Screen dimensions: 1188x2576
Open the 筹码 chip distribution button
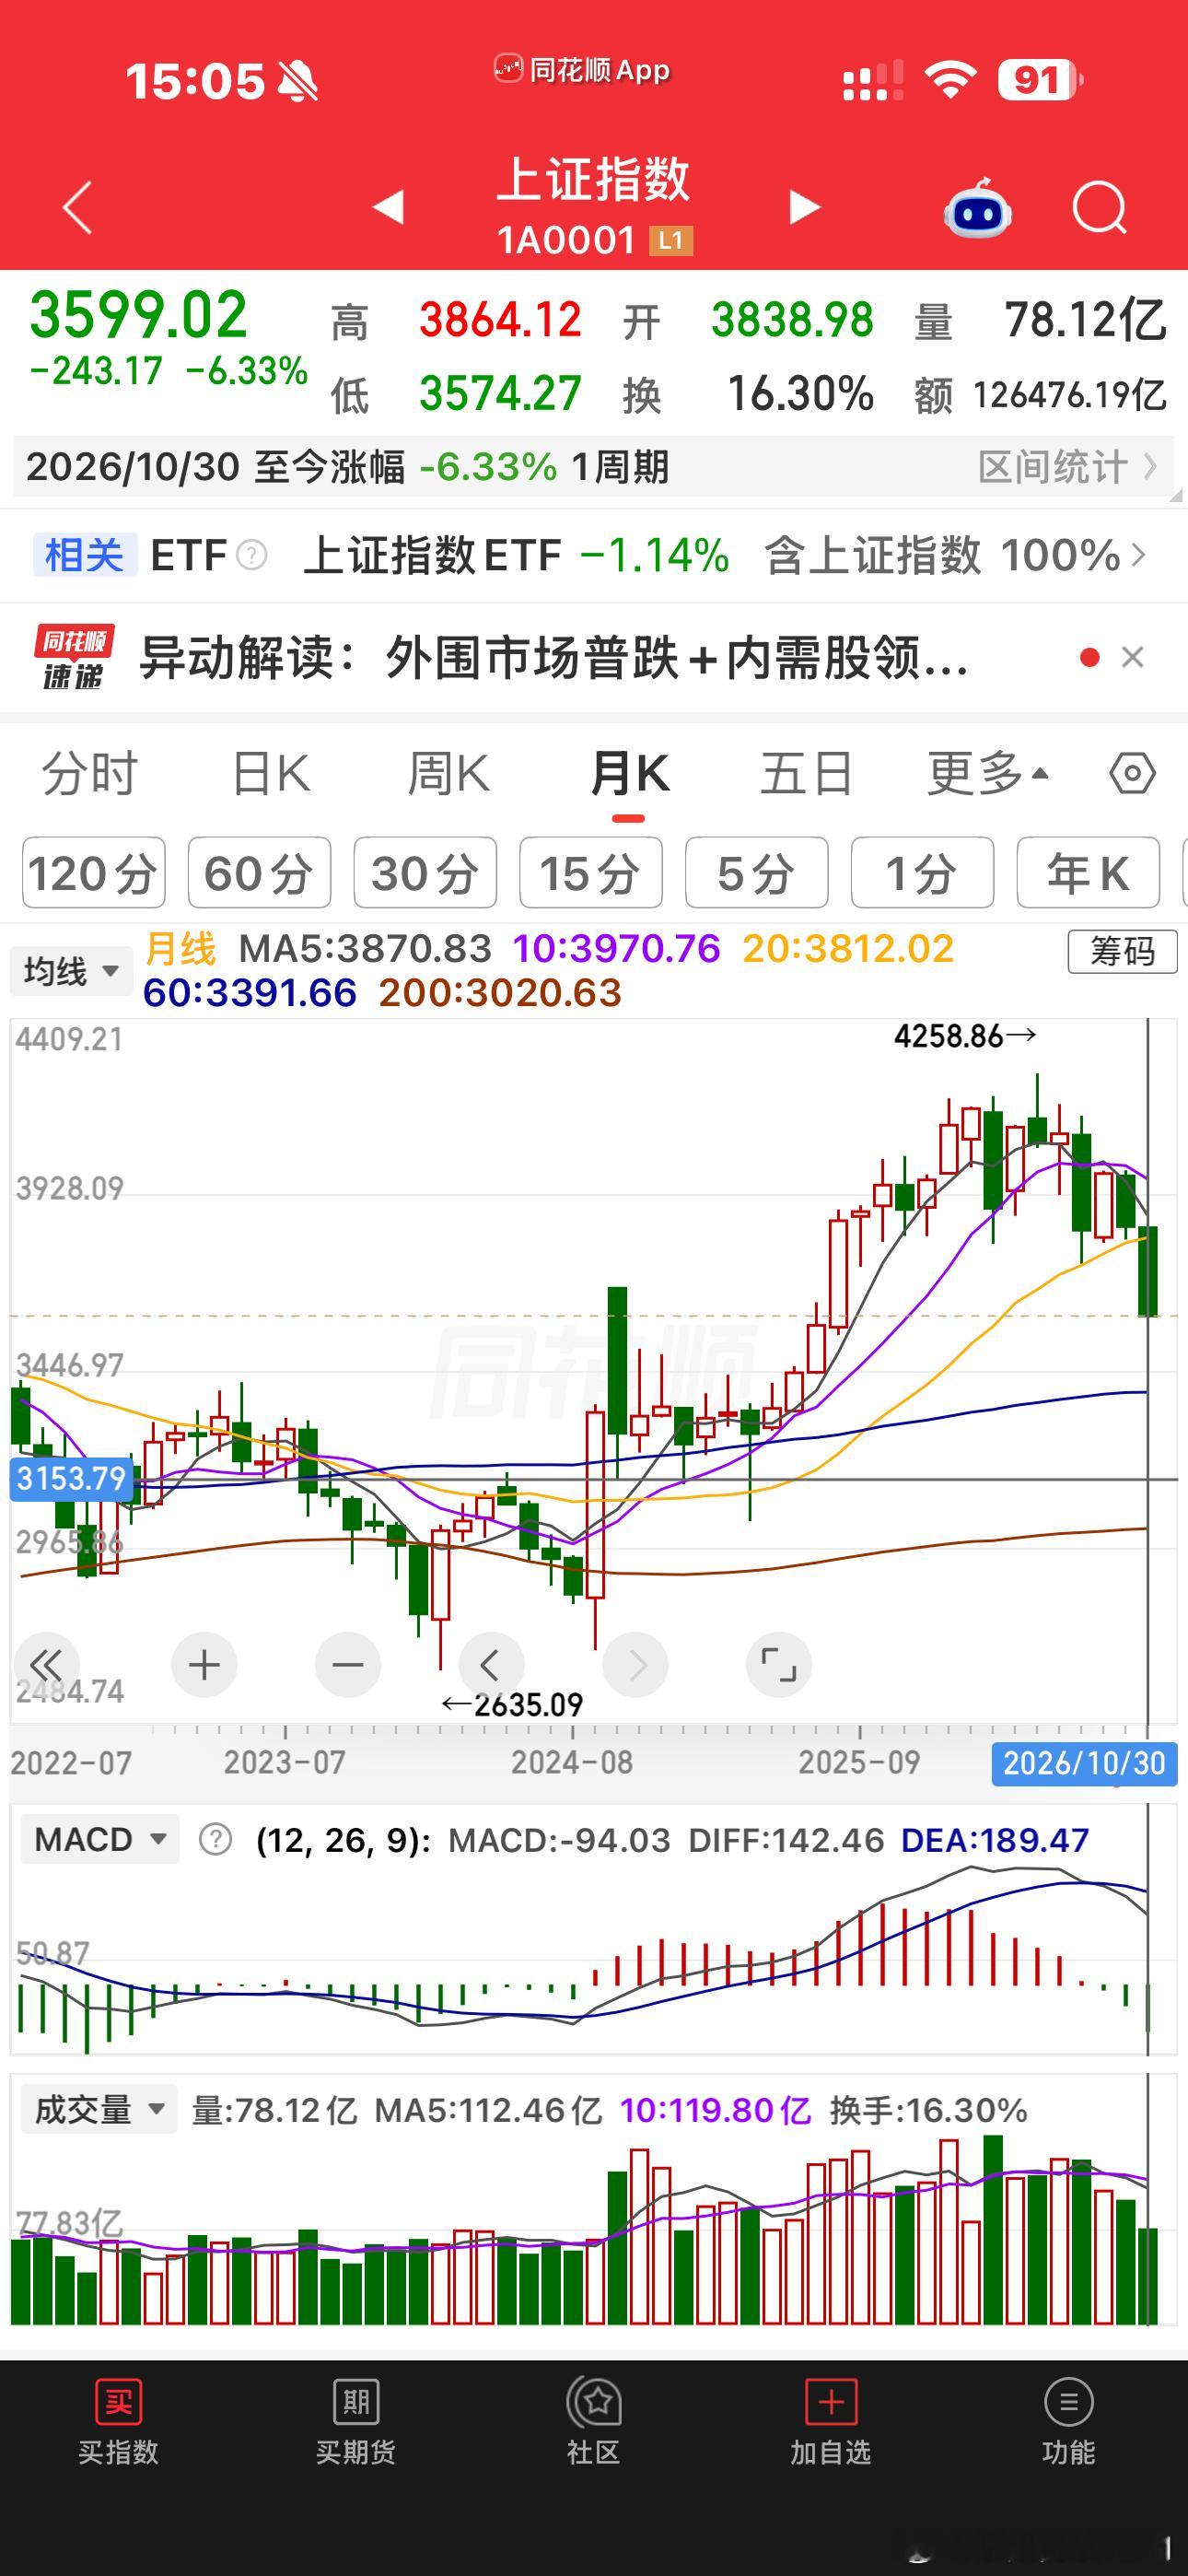(x=1122, y=951)
